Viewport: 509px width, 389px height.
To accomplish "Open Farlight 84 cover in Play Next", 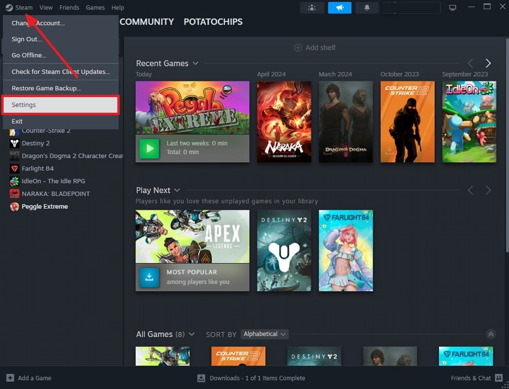I will [346, 251].
